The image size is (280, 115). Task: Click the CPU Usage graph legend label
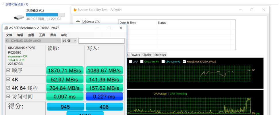(160, 93)
